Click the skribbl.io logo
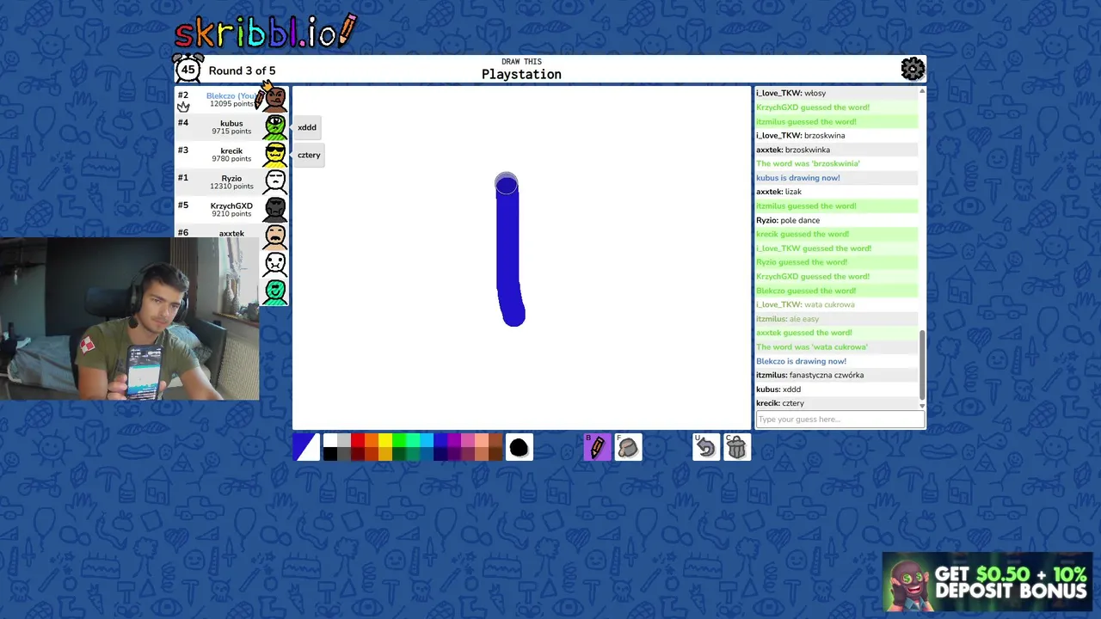1101x619 pixels. [x=265, y=31]
